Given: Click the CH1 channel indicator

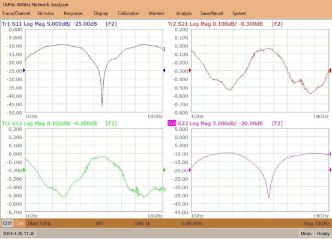Looking at the screenshot, I should [x=7, y=223].
